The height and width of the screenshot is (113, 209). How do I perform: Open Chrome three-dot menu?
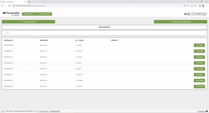pyautogui.click(x=206, y=5)
